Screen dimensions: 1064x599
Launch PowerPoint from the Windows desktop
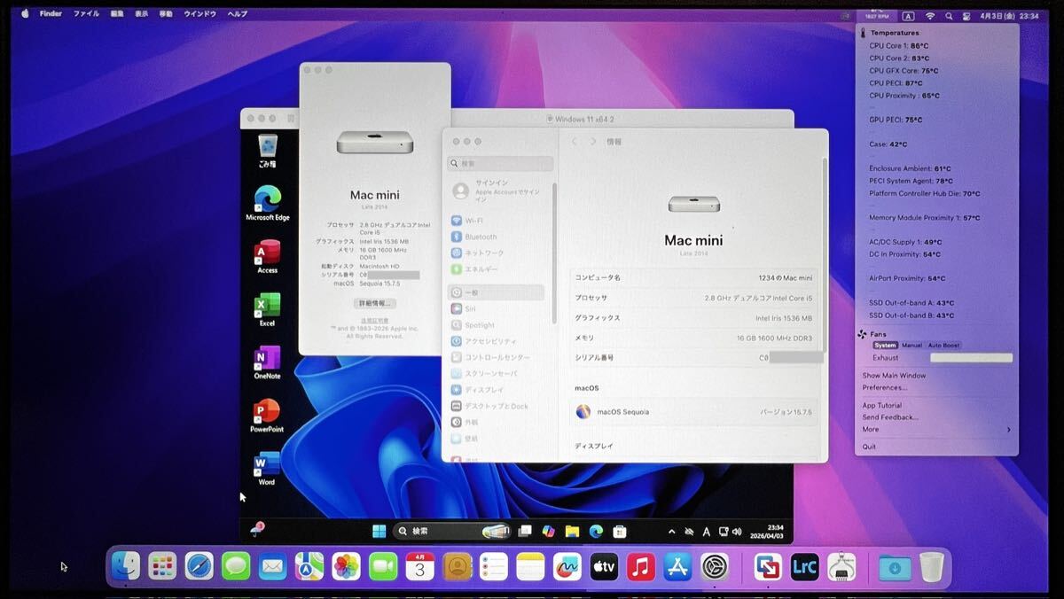[x=267, y=413]
